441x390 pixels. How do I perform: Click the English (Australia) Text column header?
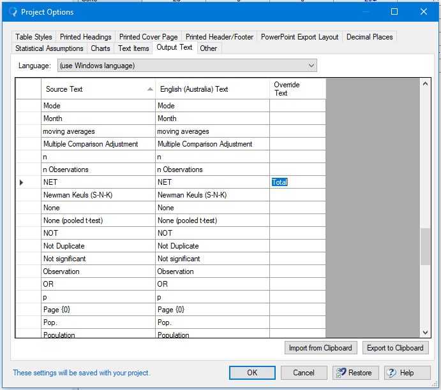pyautogui.click(x=213, y=89)
